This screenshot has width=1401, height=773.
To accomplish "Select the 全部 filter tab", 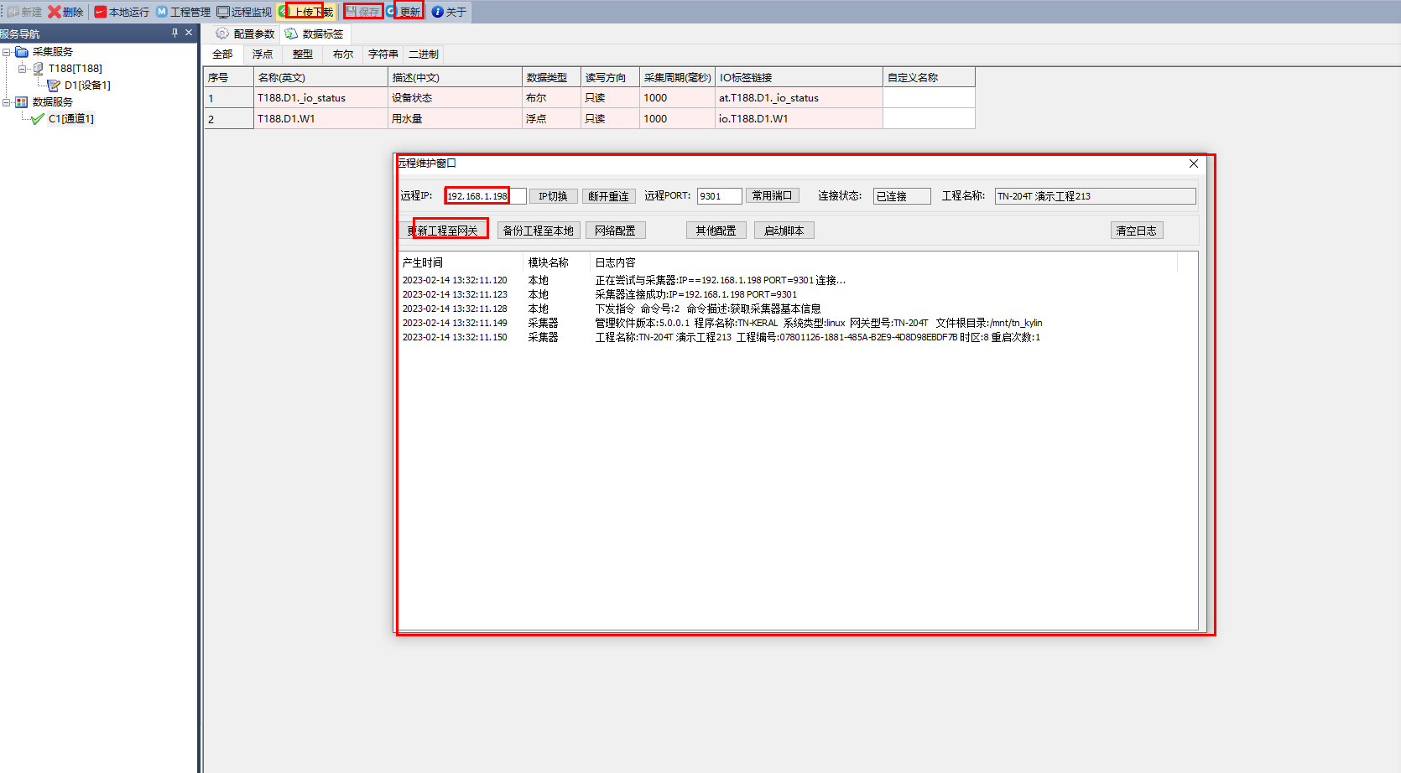I will (x=222, y=54).
